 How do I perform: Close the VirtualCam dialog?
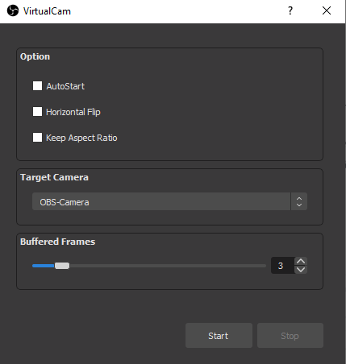pyautogui.click(x=327, y=10)
